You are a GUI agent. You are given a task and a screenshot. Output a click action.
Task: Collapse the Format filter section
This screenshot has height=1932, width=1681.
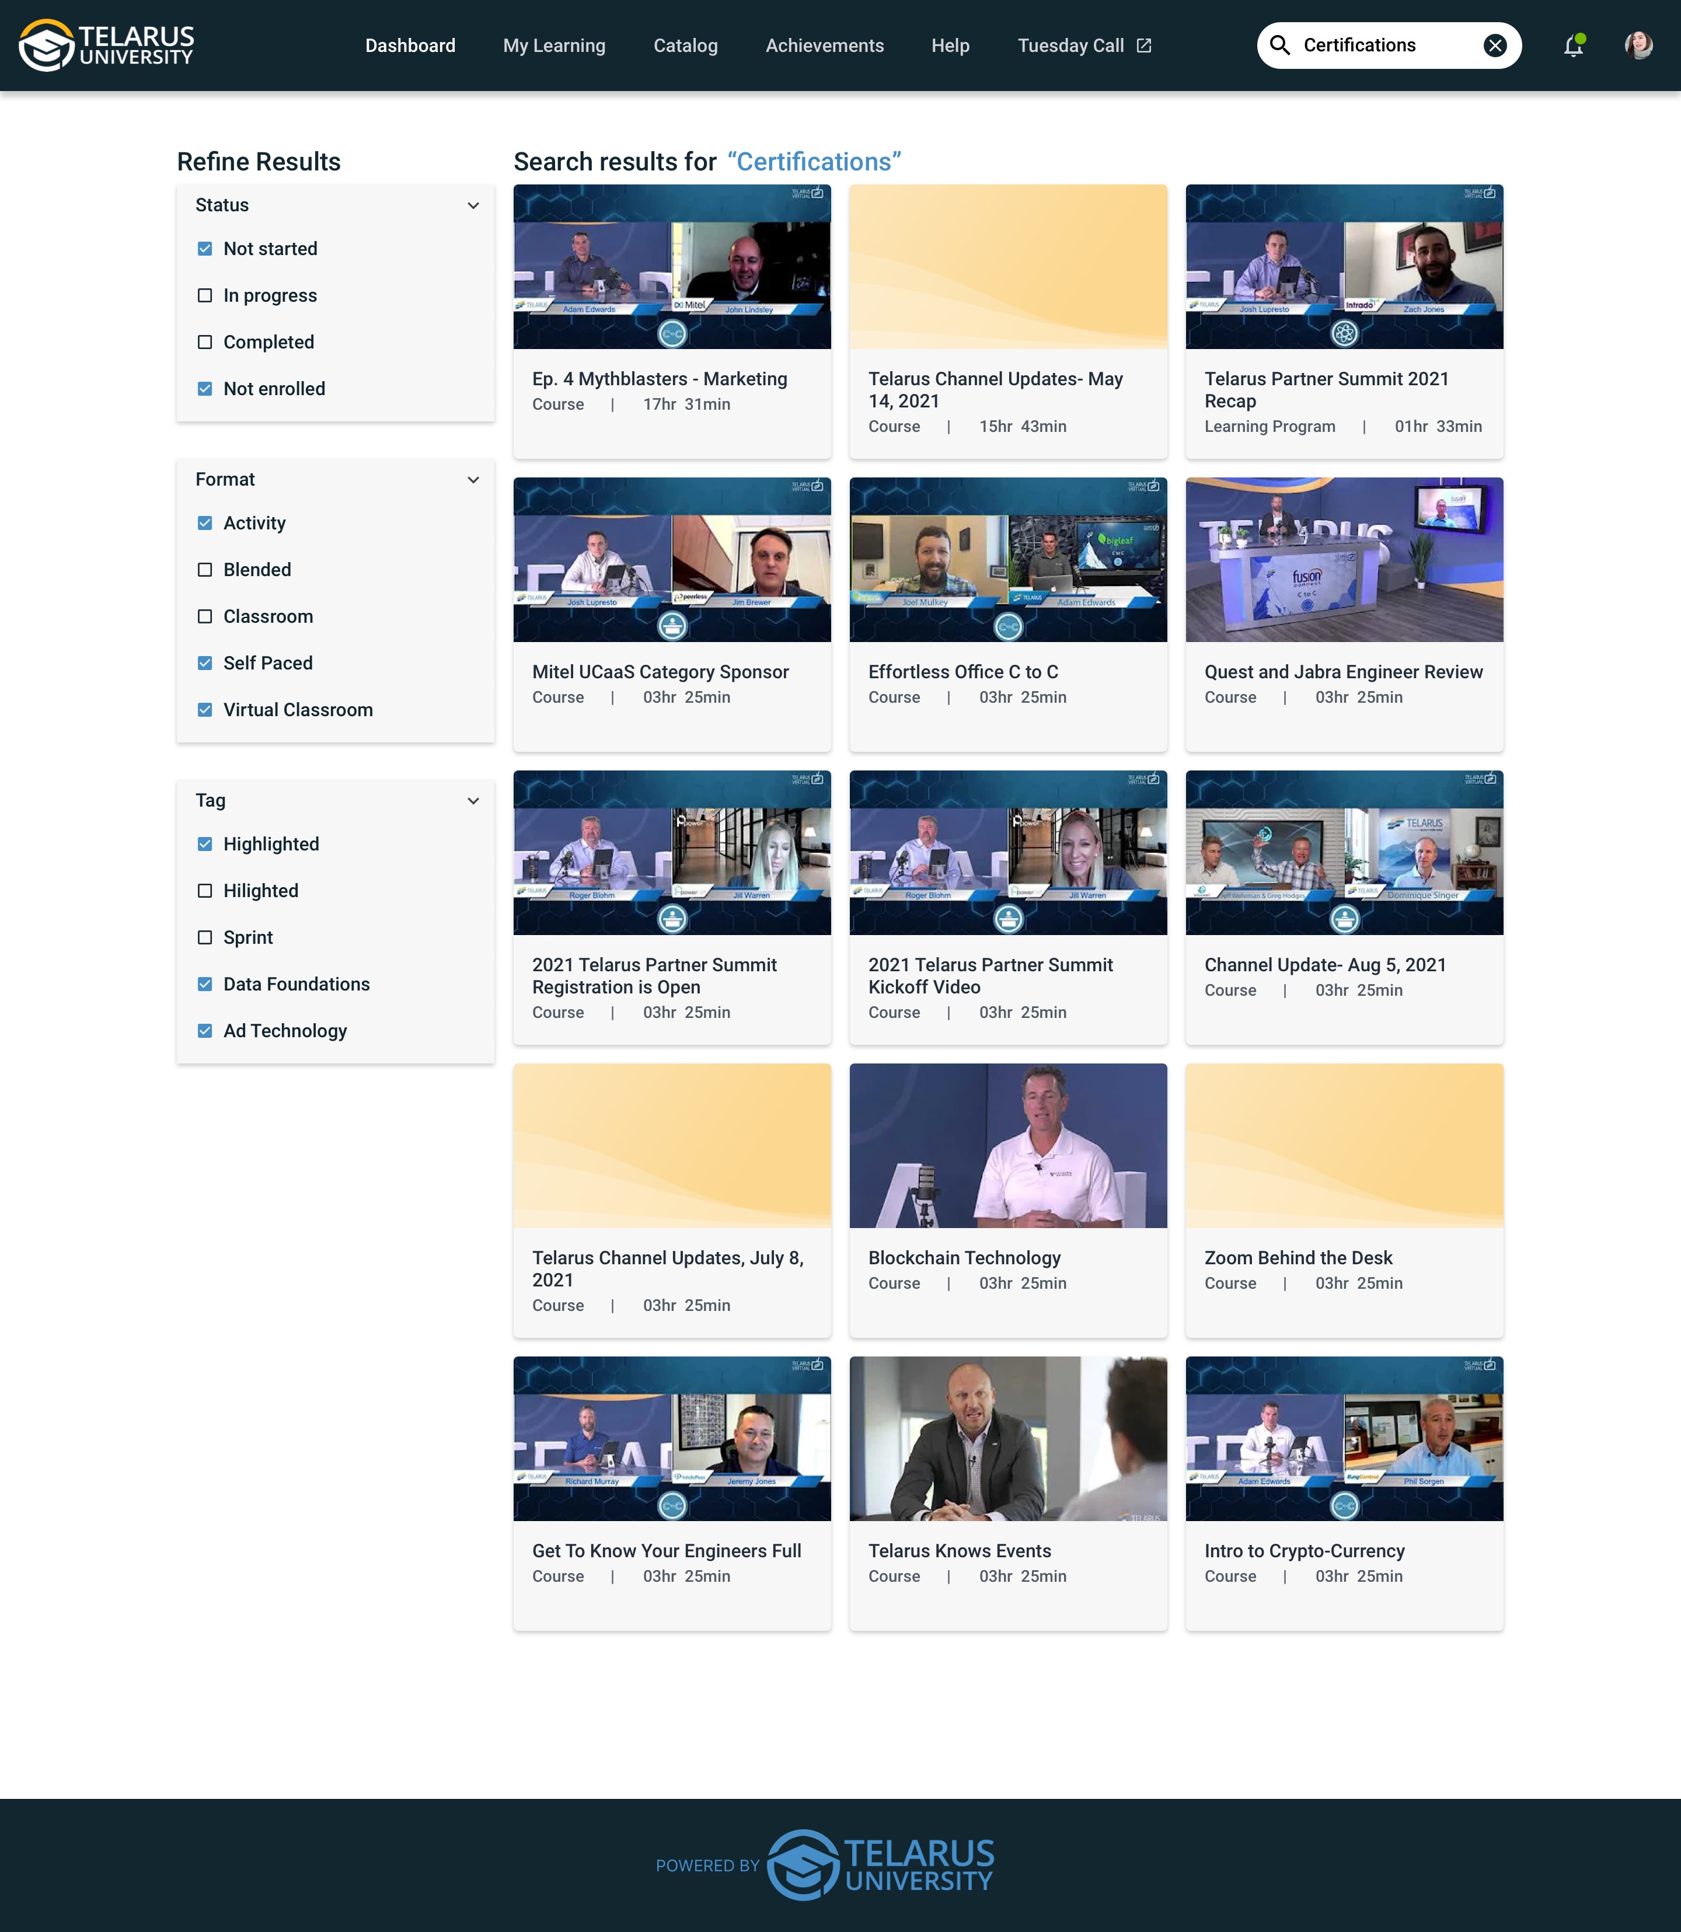(473, 479)
